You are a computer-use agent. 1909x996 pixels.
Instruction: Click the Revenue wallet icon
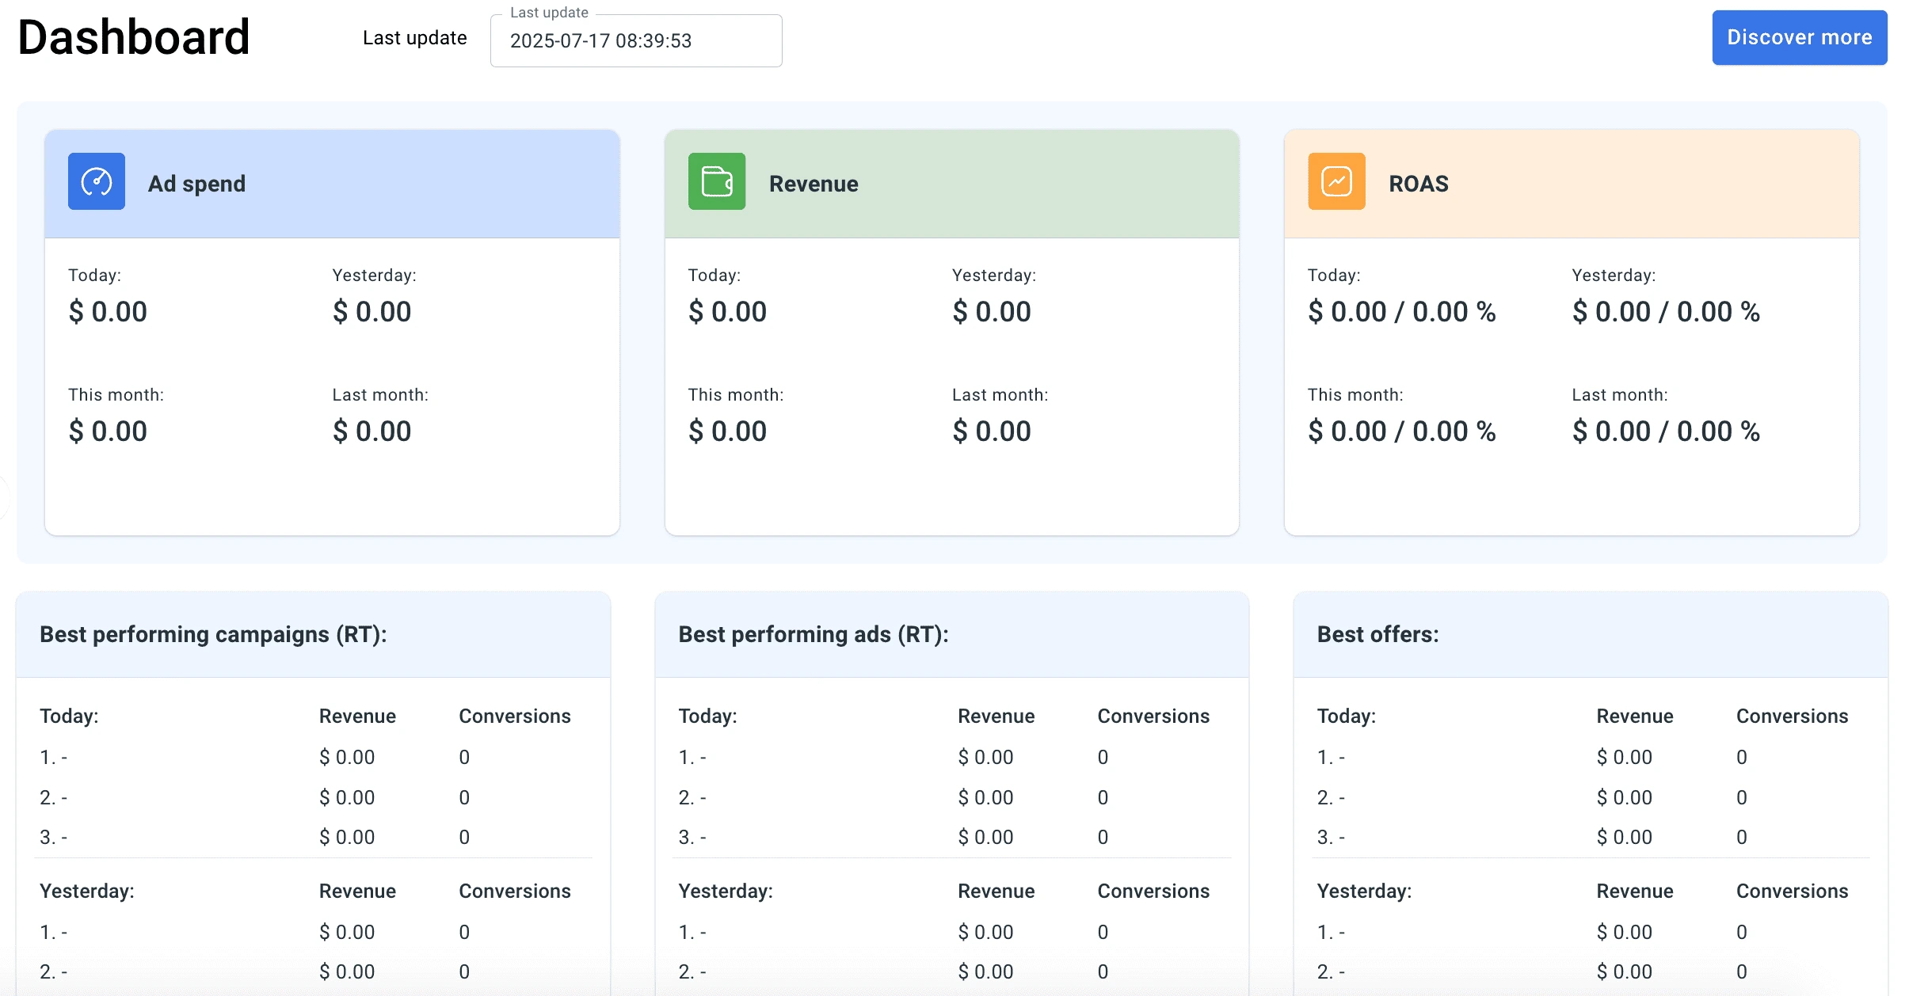pos(717,181)
